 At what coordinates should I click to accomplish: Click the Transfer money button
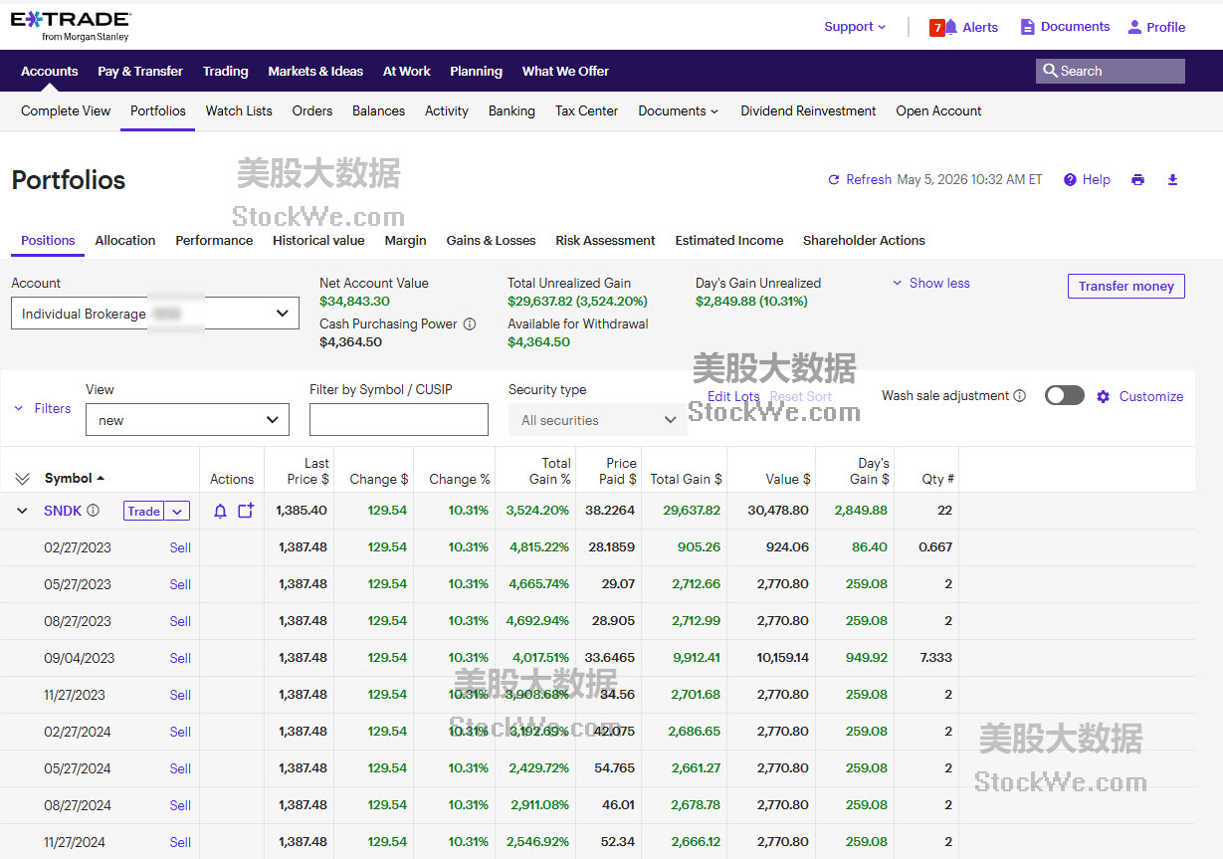[1126, 286]
